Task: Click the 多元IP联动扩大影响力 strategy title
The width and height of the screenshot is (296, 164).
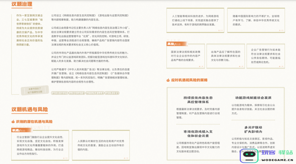Action: point(253,129)
